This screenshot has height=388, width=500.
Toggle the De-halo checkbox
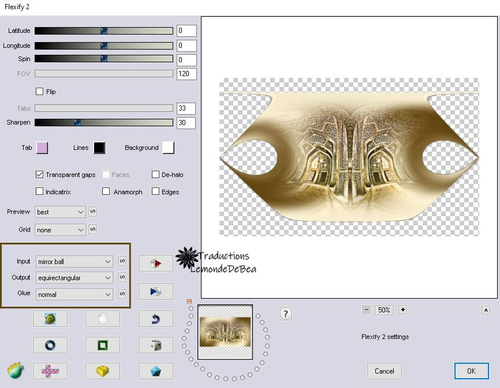155,175
